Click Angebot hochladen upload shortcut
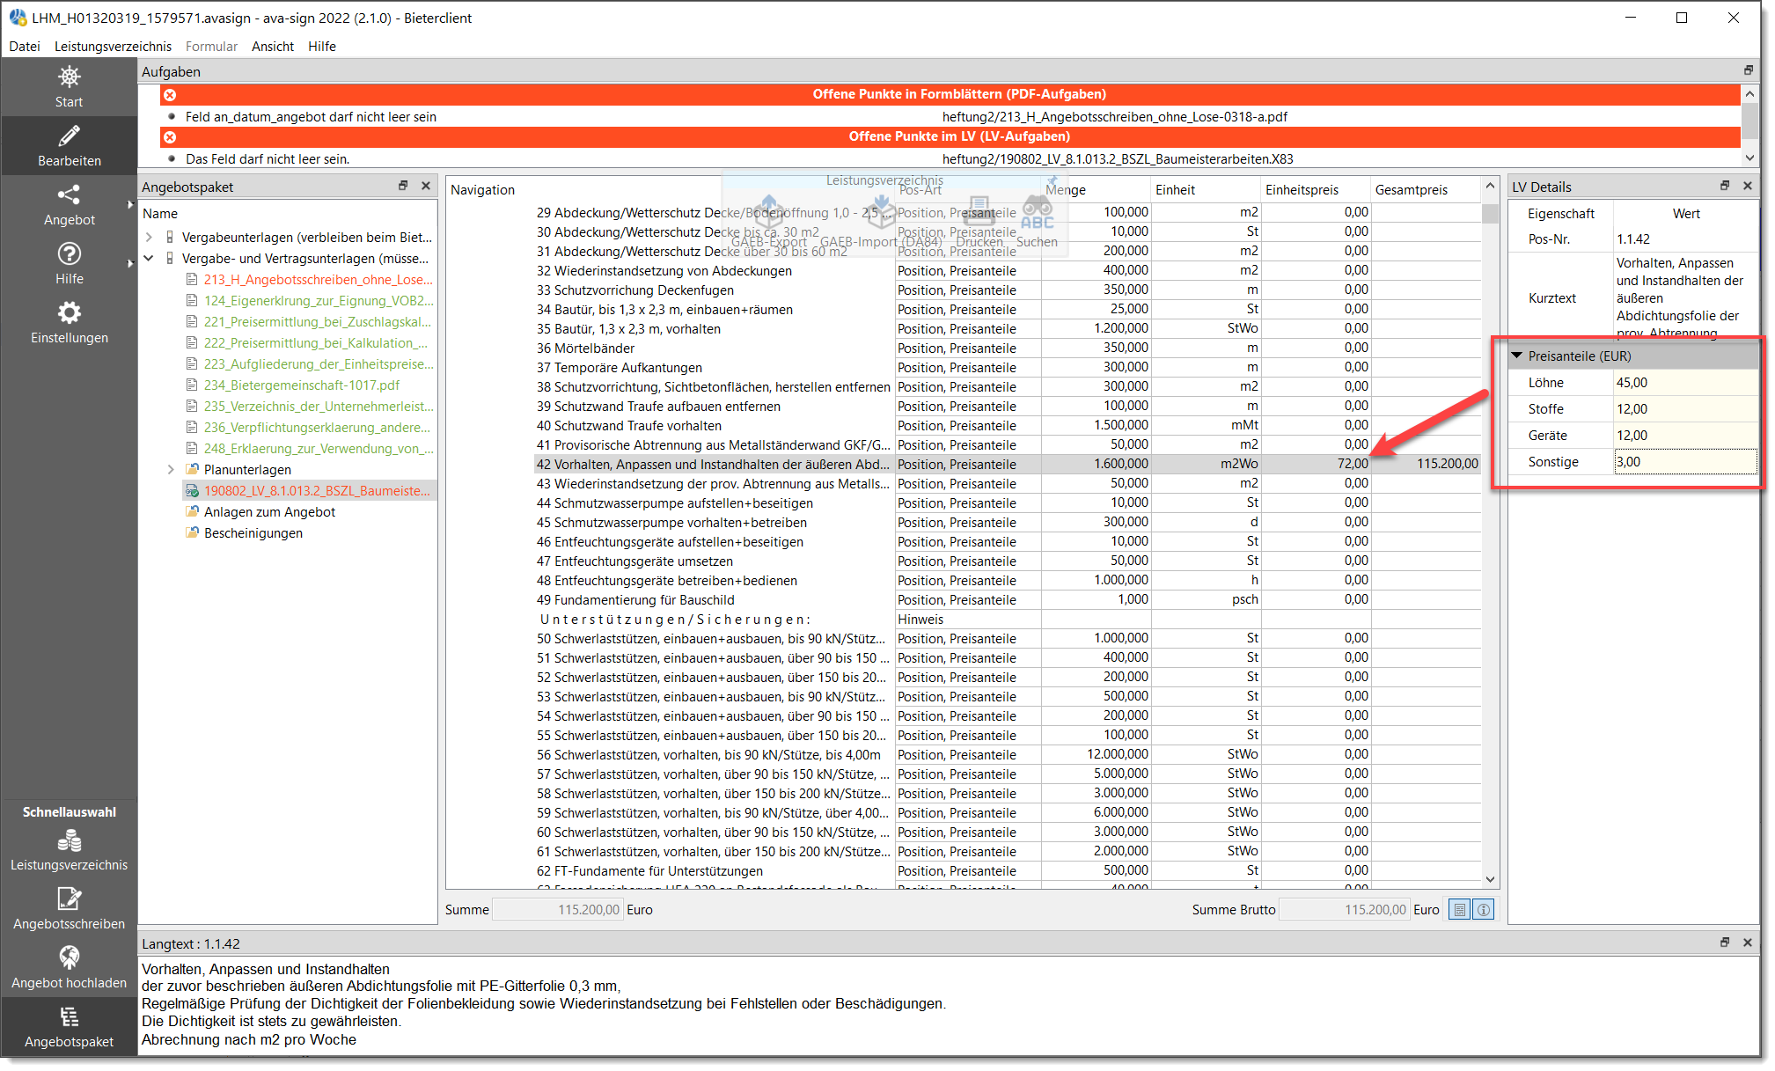 69,968
